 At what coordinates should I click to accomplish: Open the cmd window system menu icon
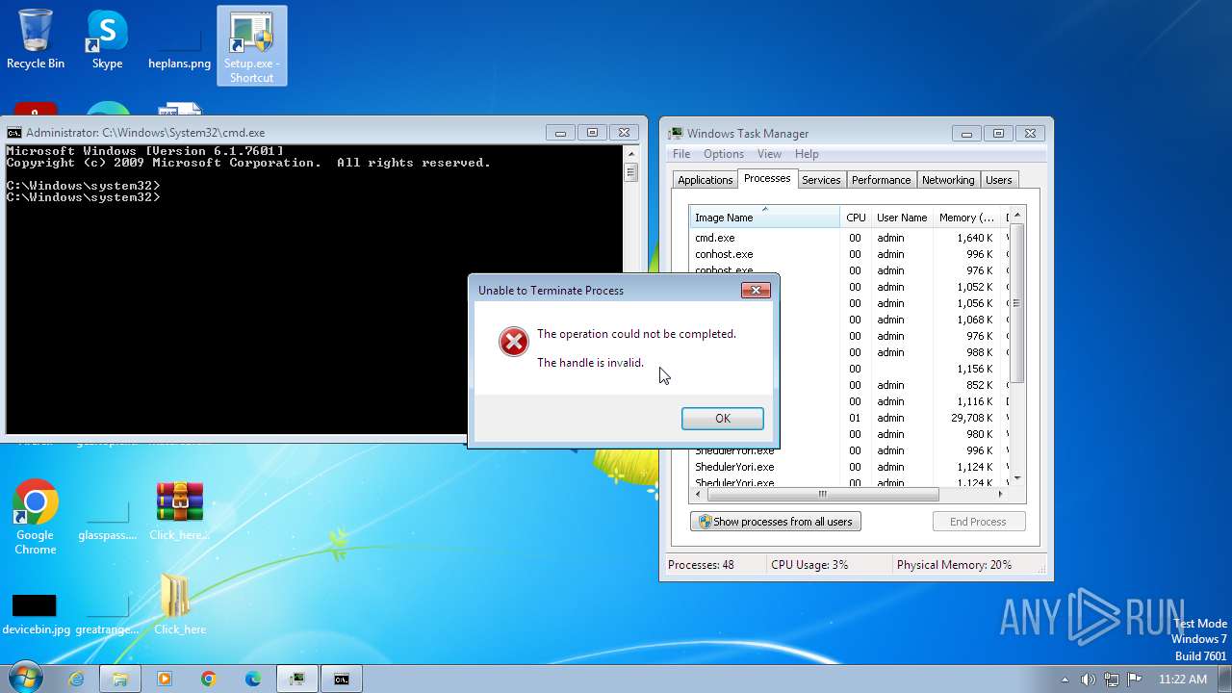click(x=14, y=133)
